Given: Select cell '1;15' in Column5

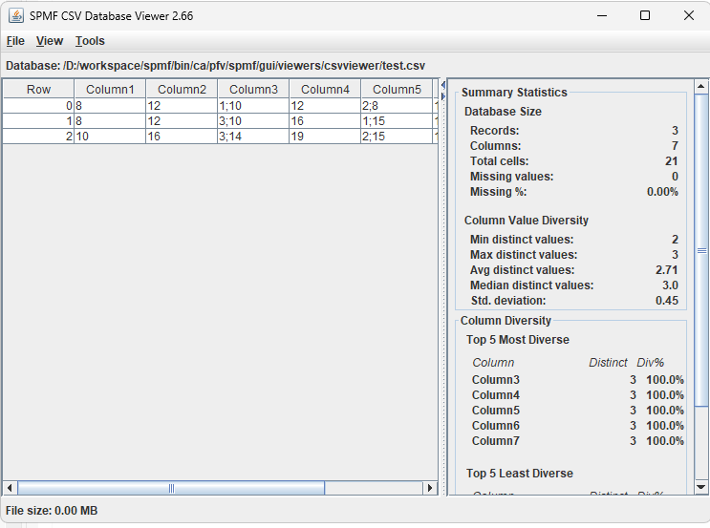Looking at the screenshot, I should (x=397, y=121).
